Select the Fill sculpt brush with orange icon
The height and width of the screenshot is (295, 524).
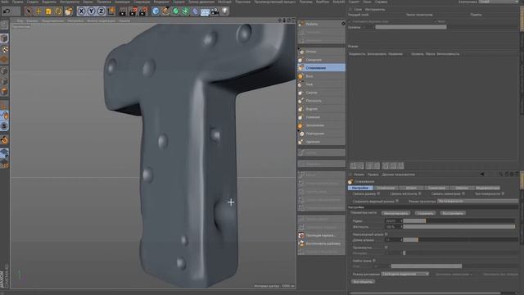click(321, 125)
